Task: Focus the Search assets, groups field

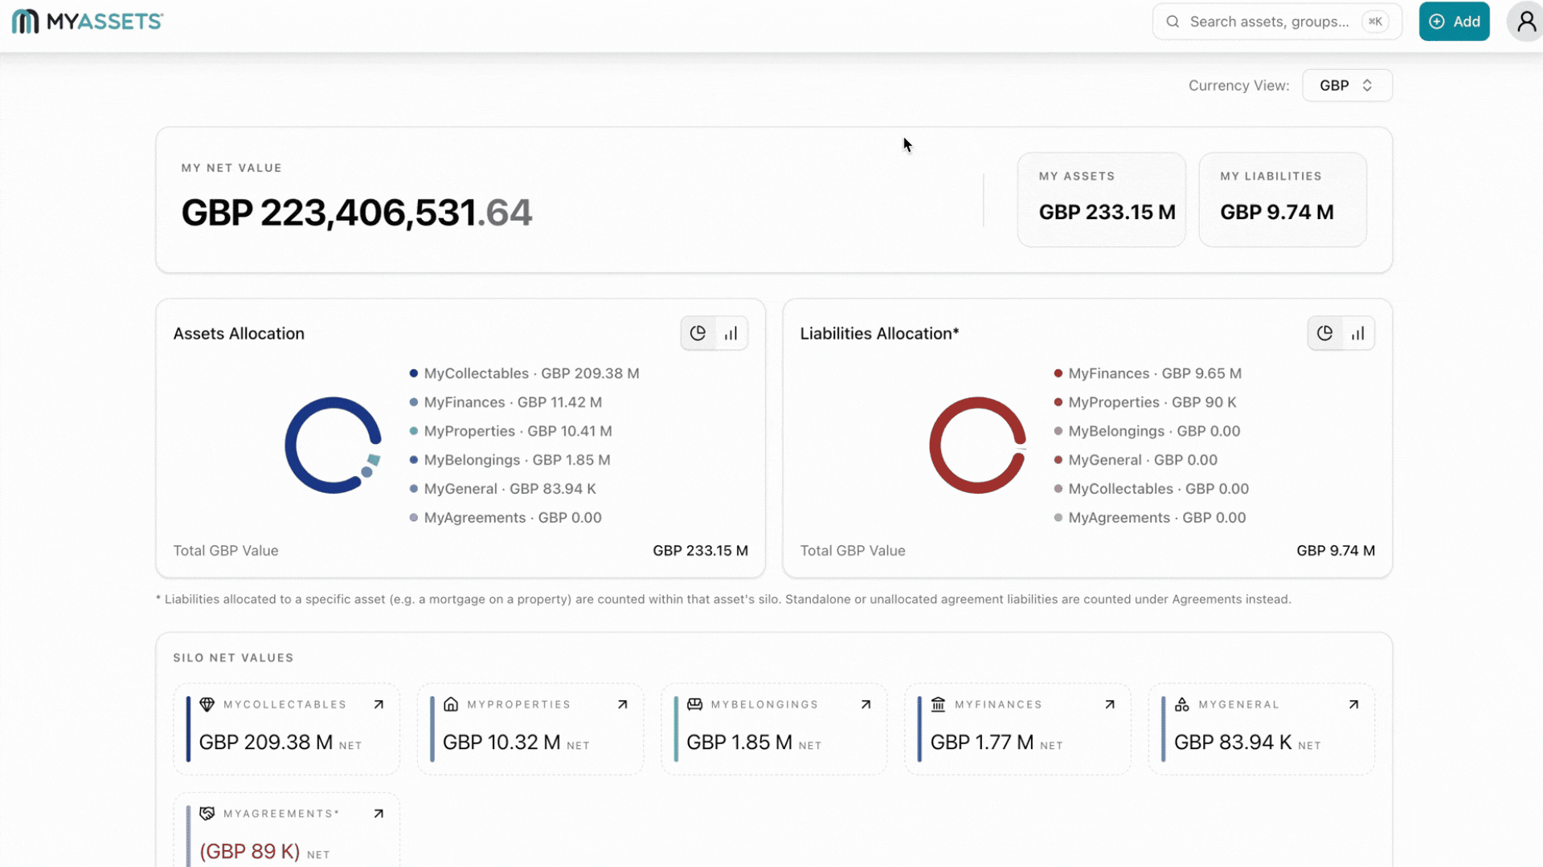Action: pyautogui.click(x=1277, y=22)
